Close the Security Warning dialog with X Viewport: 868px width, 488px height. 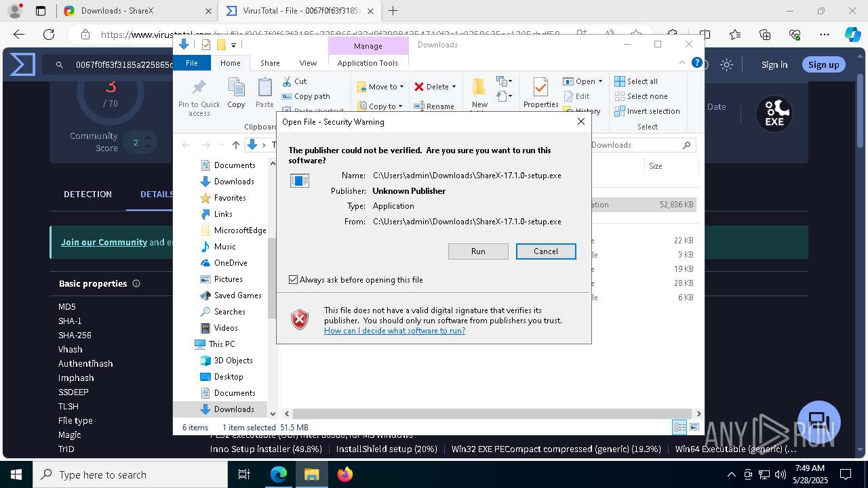pos(580,122)
